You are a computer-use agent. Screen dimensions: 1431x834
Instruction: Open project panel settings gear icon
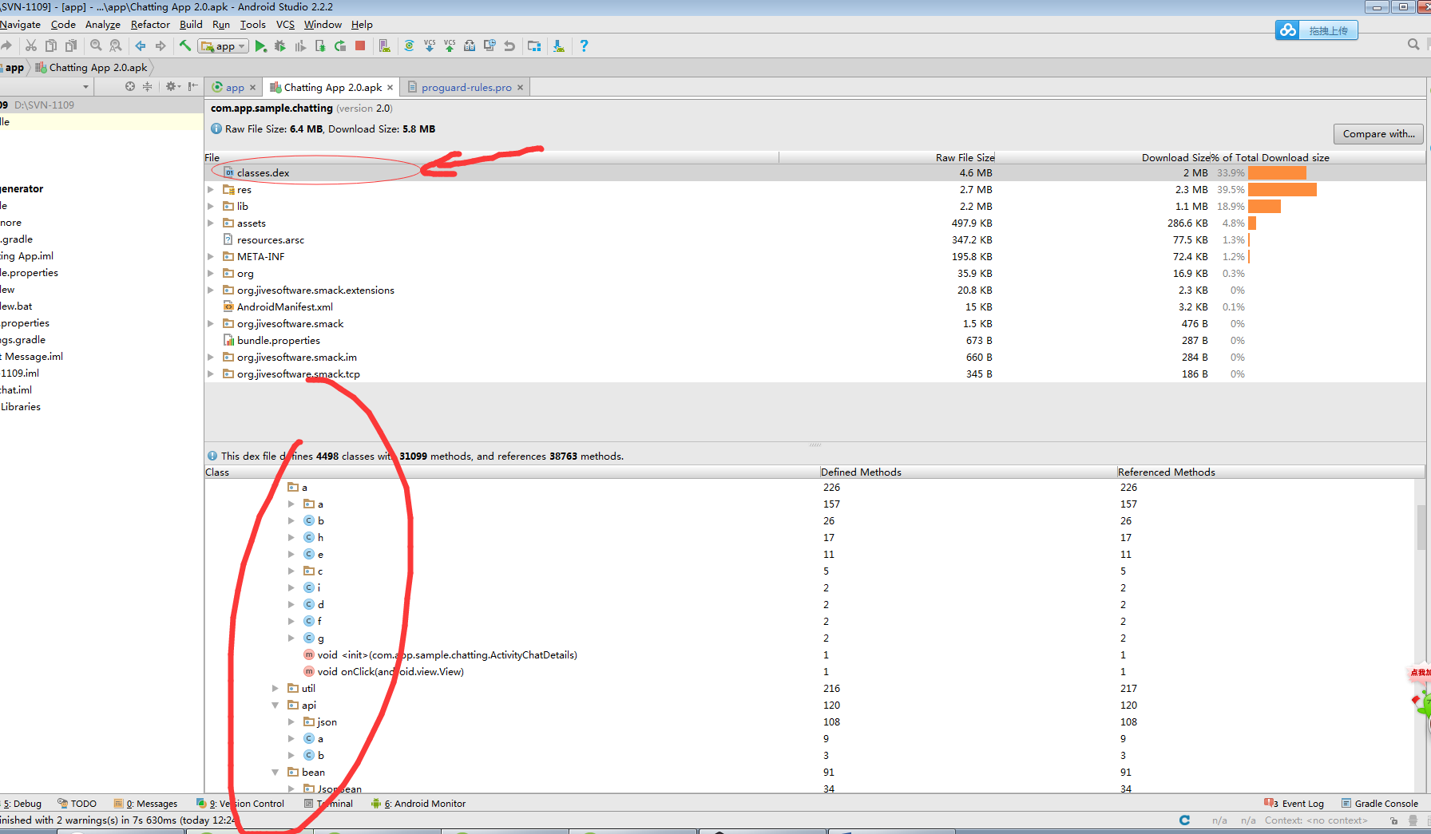pos(172,86)
